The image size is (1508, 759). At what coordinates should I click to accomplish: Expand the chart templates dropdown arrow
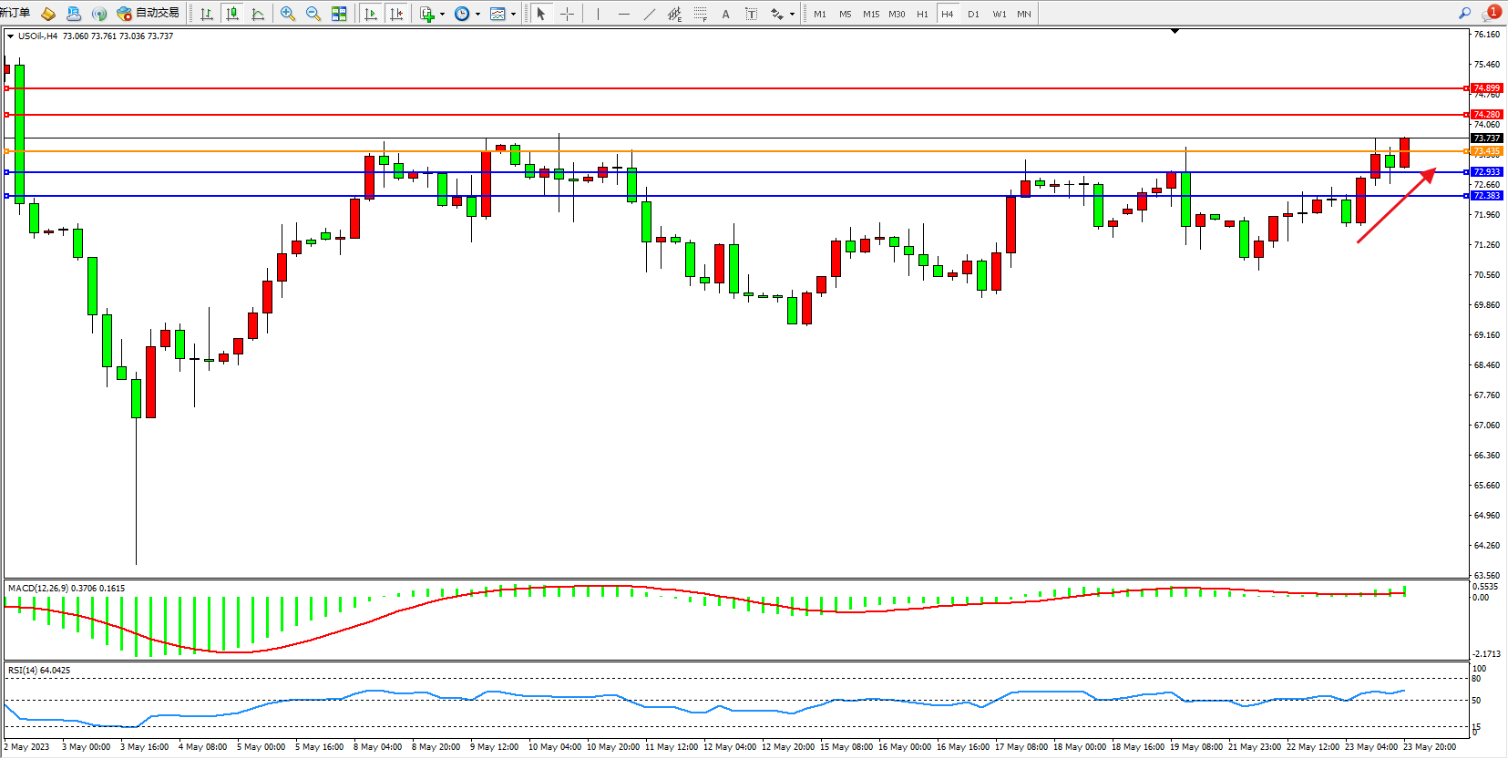coord(513,14)
